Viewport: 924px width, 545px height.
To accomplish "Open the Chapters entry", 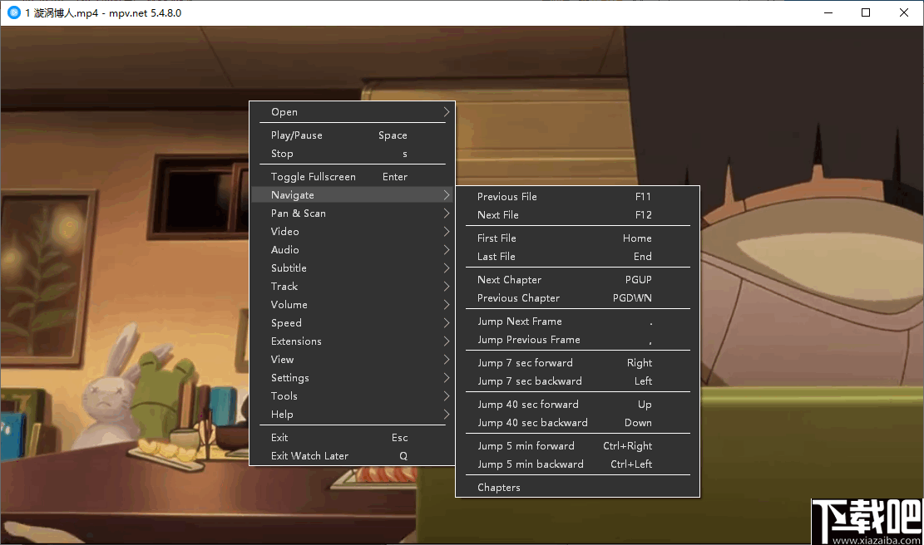I will click(499, 488).
